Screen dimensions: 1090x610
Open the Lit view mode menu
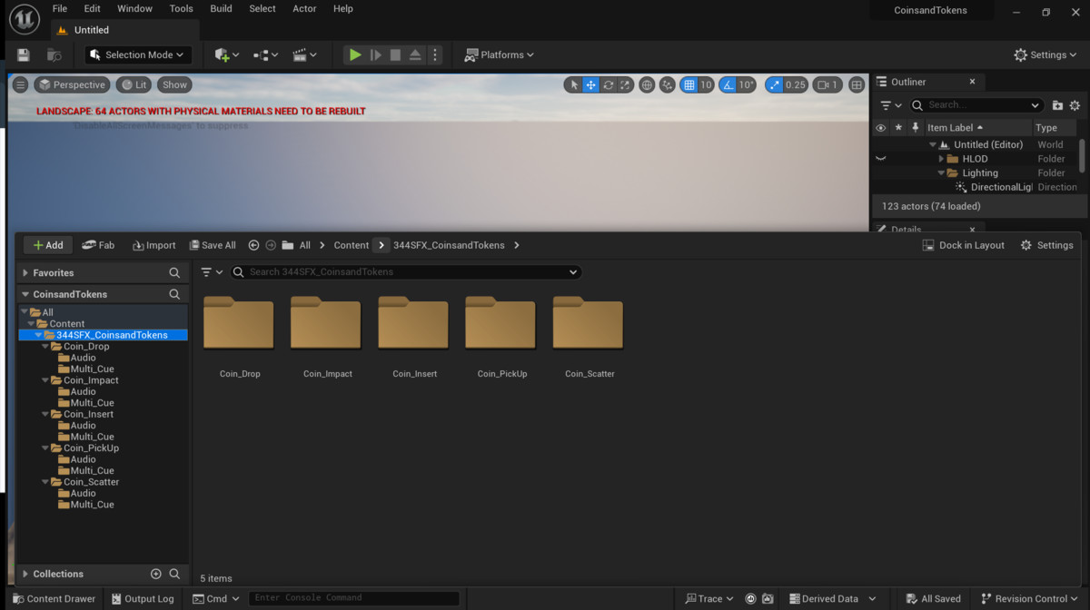134,85
